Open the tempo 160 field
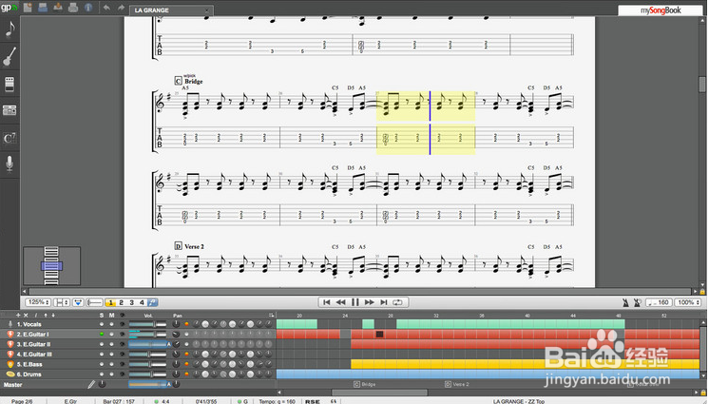Image resolution: width=709 pixels, height=404 pixels. (658, 302)
